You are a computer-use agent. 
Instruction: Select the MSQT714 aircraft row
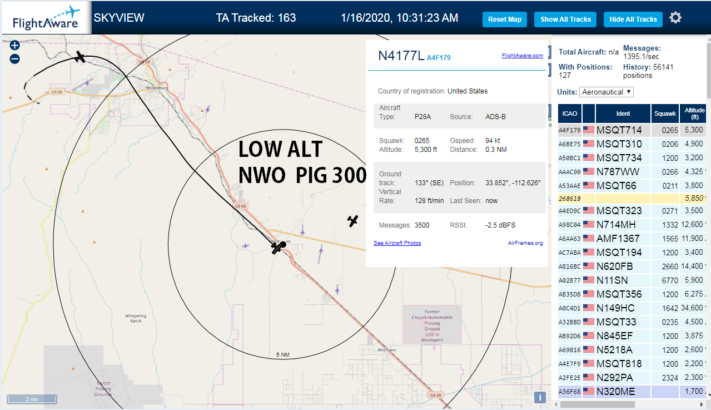[632, 130]
